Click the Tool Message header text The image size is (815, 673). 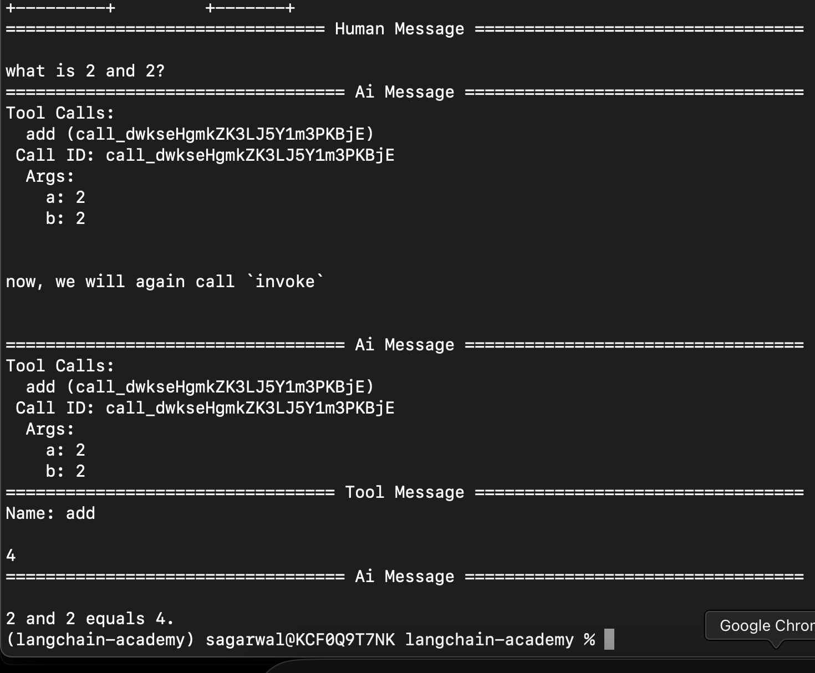pos(404,492)
